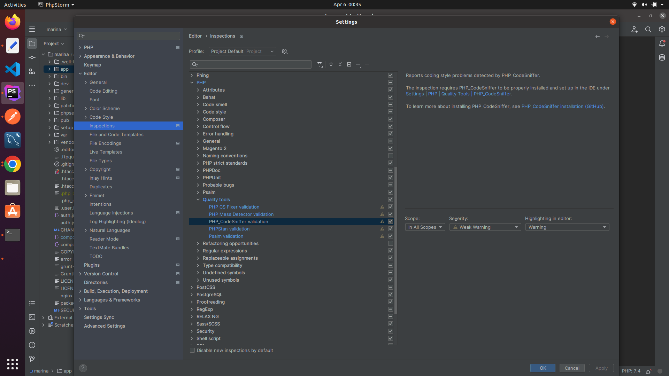Open Git tool window icon
The image size is (669, 376).
tap(32, 359)
